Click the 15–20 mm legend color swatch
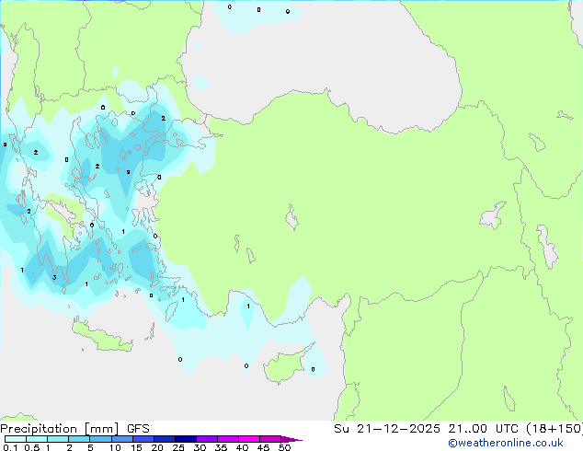The width and height of the screenshot is (583, 451). (143, 439)
